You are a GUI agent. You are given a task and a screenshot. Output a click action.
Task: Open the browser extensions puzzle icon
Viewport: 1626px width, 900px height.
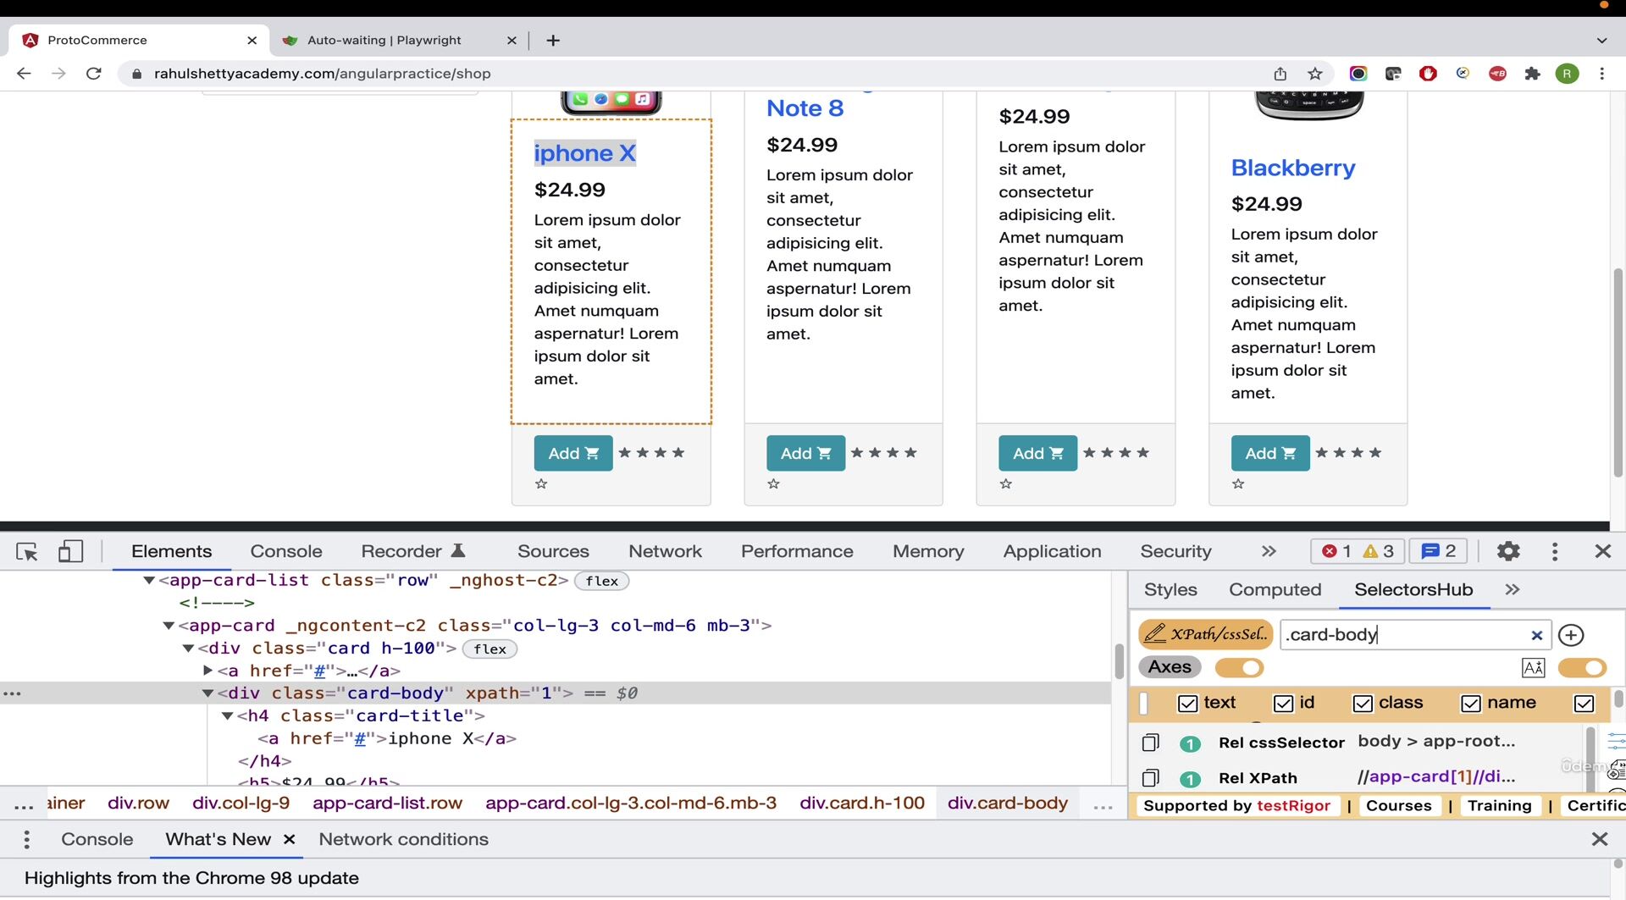pos(1532,74)
